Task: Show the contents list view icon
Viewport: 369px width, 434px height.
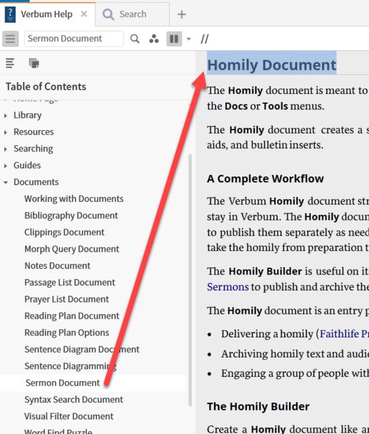Action: tap(10, 63)
